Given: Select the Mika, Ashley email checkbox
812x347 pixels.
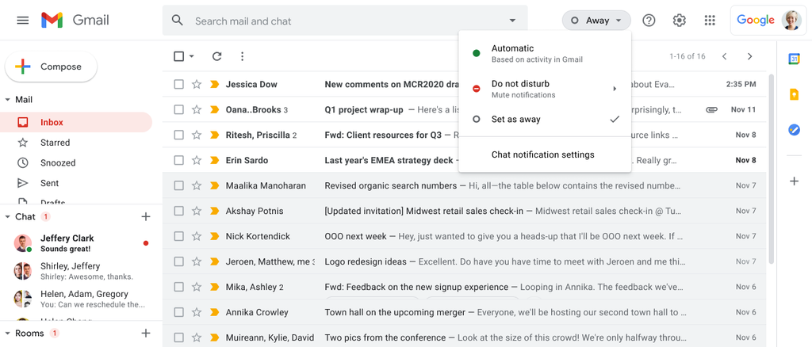Looking at the screenshot, I should pos(178,287).
